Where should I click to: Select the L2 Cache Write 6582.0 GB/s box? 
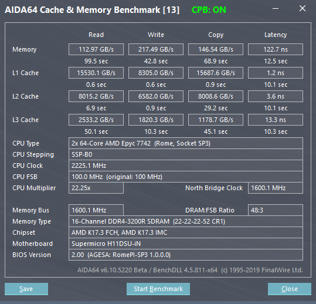click(x=156, y=96)
